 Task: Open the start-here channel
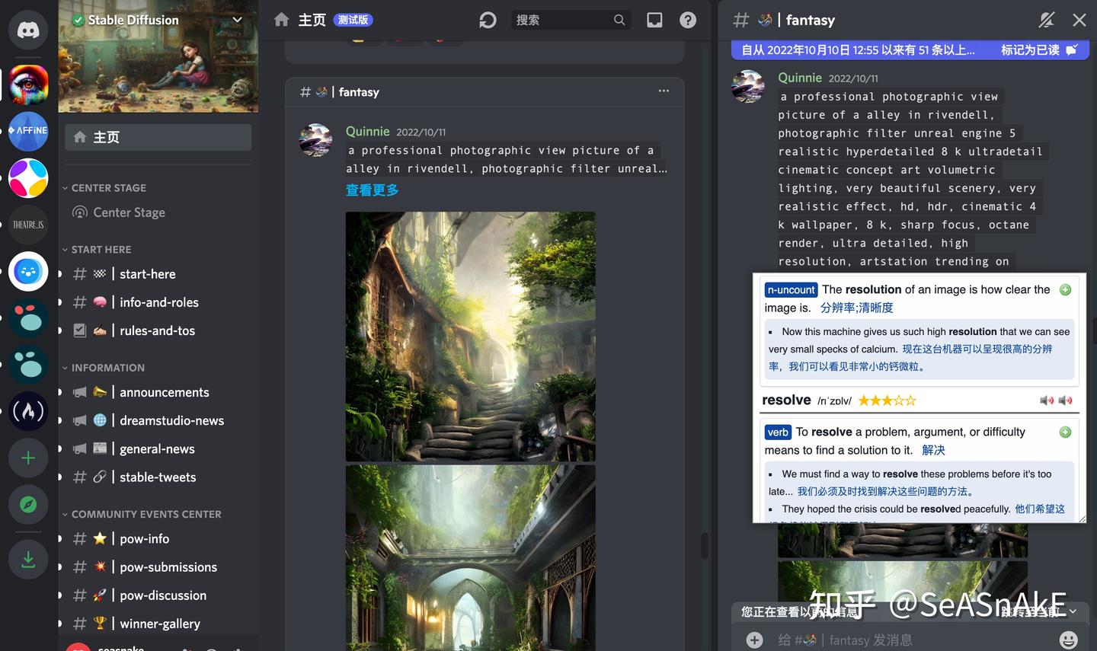158,274
